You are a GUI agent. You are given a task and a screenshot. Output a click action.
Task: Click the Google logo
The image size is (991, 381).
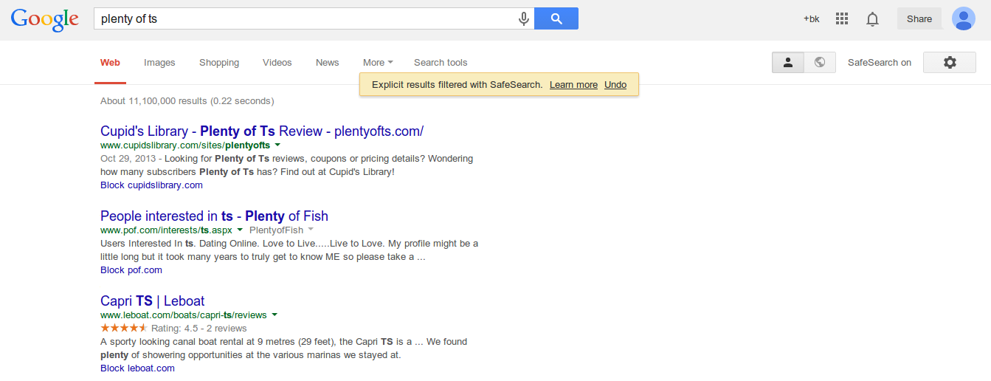(x=44, y=20)
